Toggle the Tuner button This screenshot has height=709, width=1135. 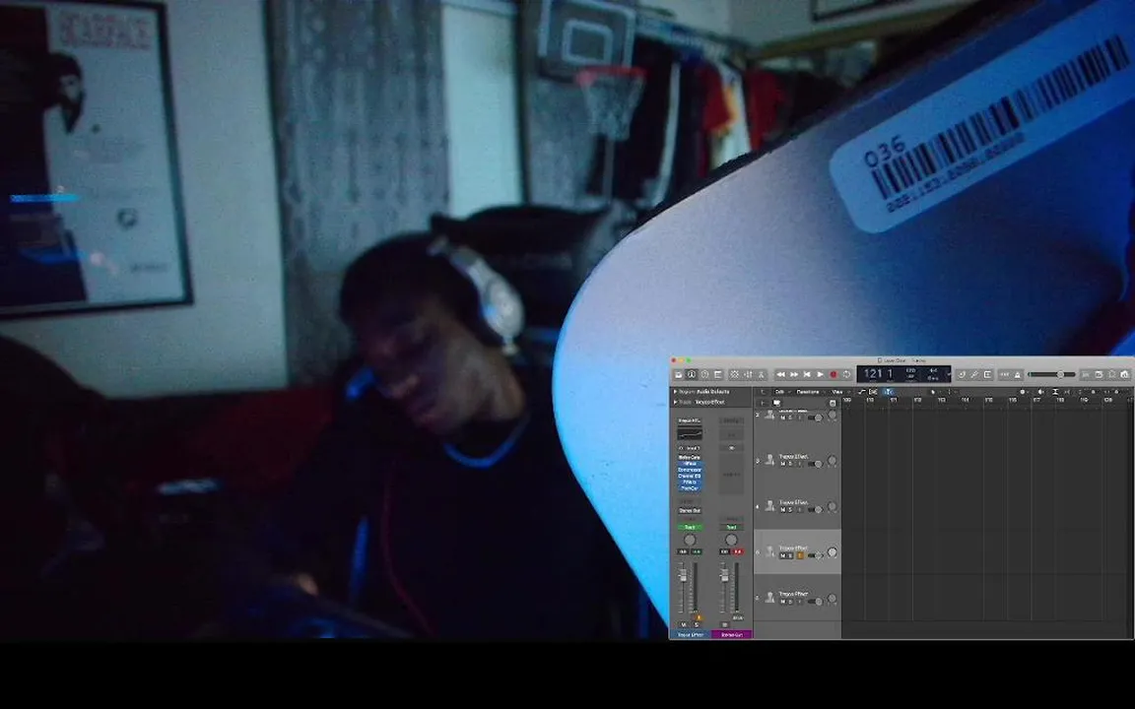(x=974, y=375)
